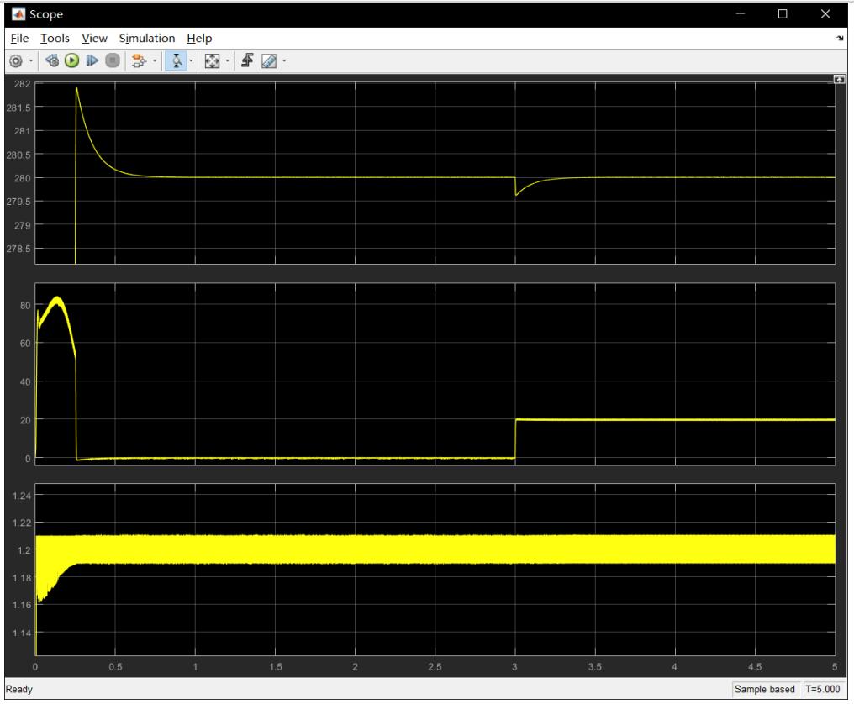Click dock arrow at menu bar right
Screen dimensions: 854x704
(x=840, y=38)
